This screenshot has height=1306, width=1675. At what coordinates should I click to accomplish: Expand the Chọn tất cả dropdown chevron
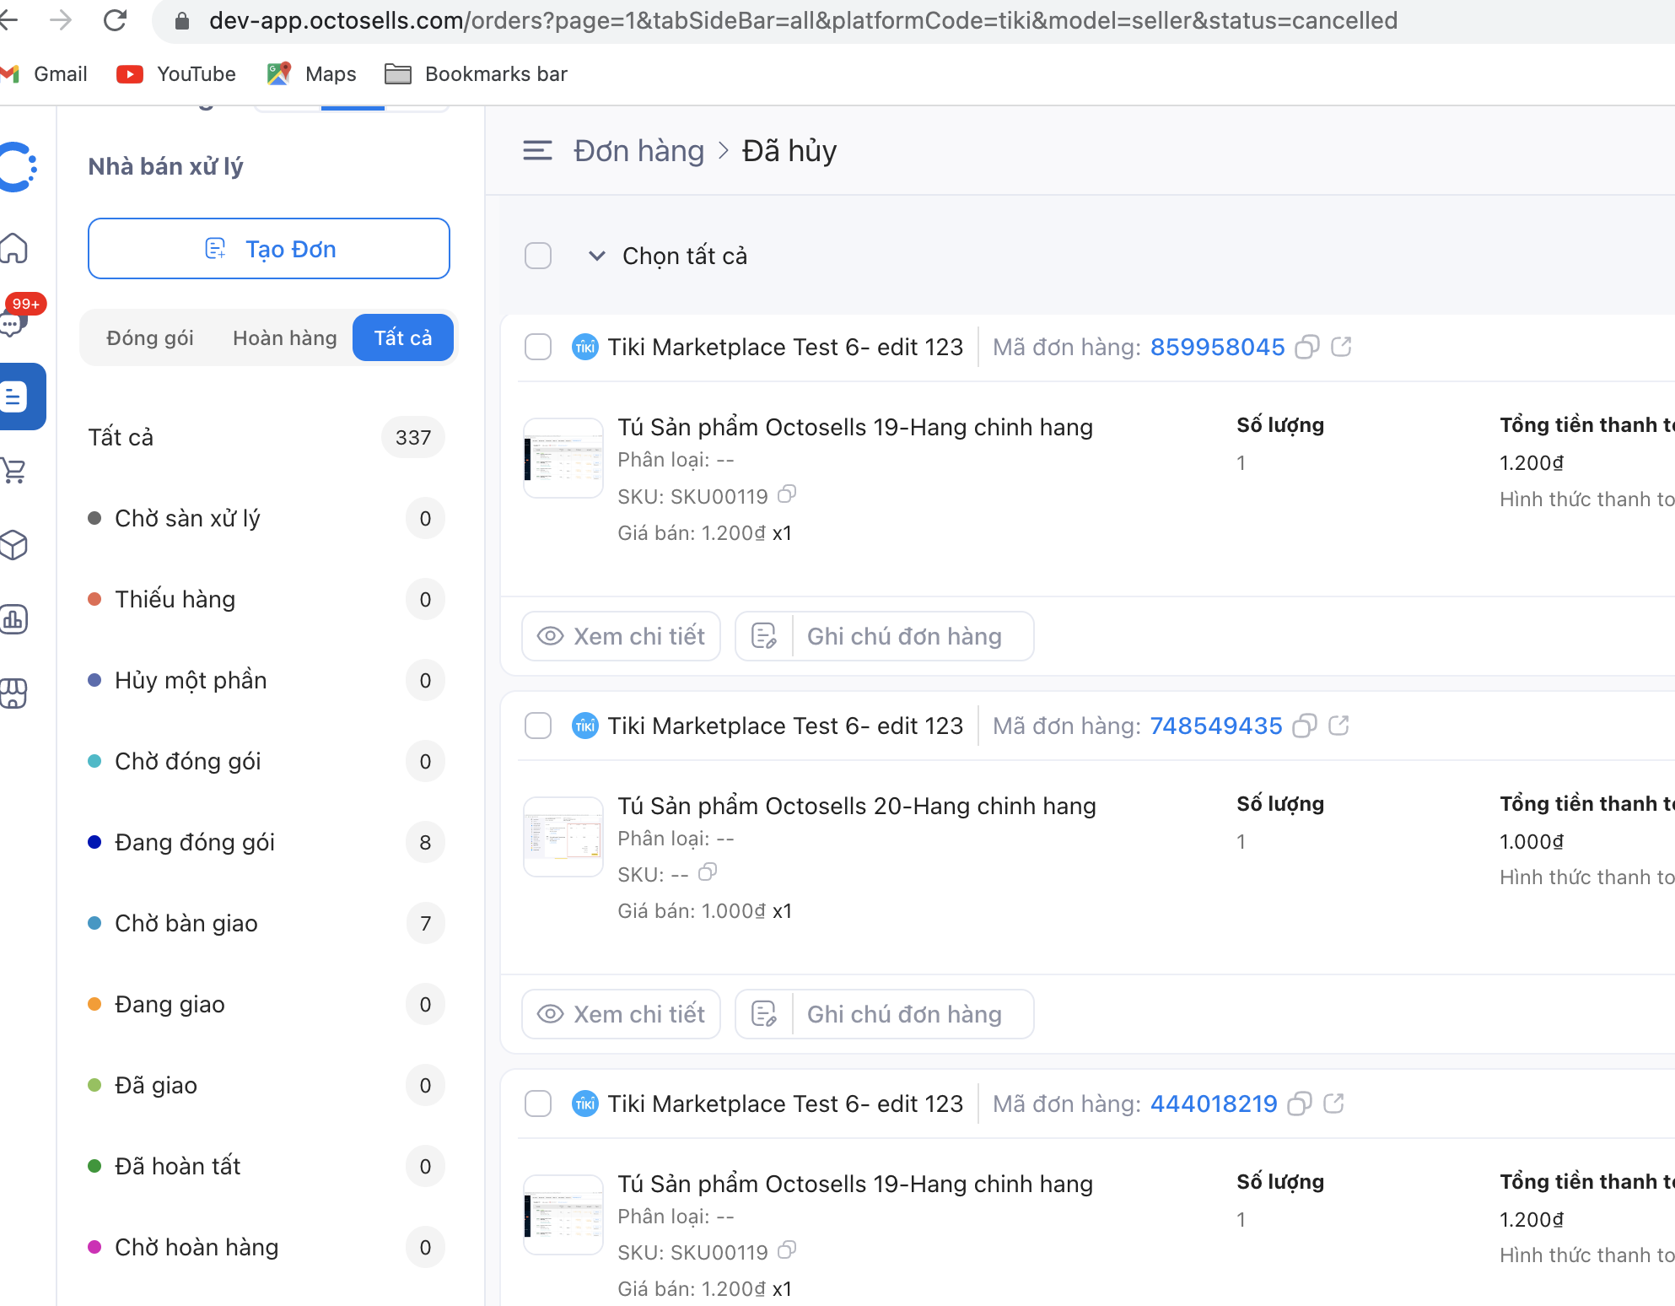596,256
